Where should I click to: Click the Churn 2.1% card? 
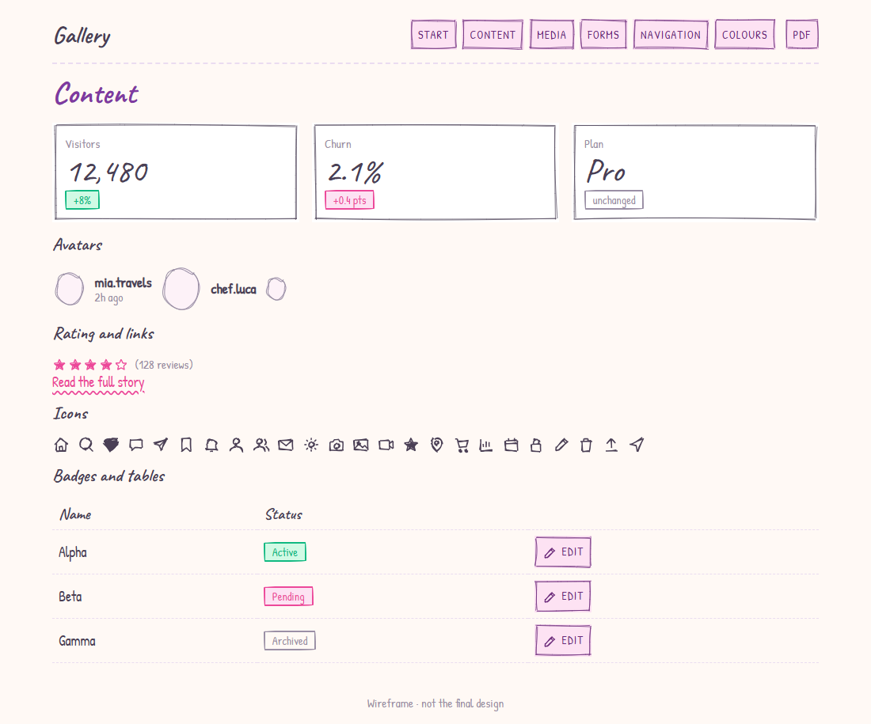point(435,172)
